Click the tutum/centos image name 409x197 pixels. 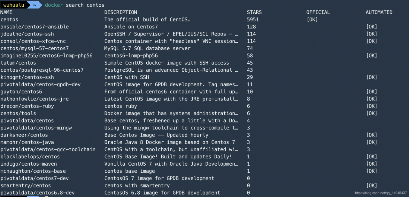pyautogui.click(x=18, y=63)
